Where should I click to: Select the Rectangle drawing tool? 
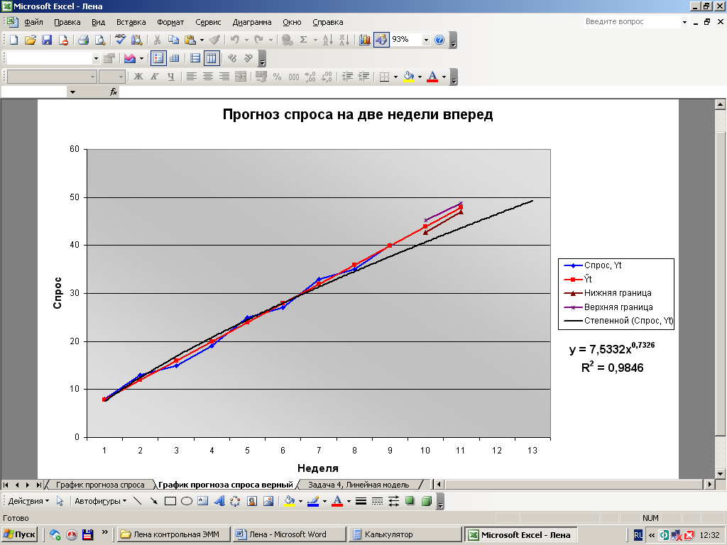170,501
